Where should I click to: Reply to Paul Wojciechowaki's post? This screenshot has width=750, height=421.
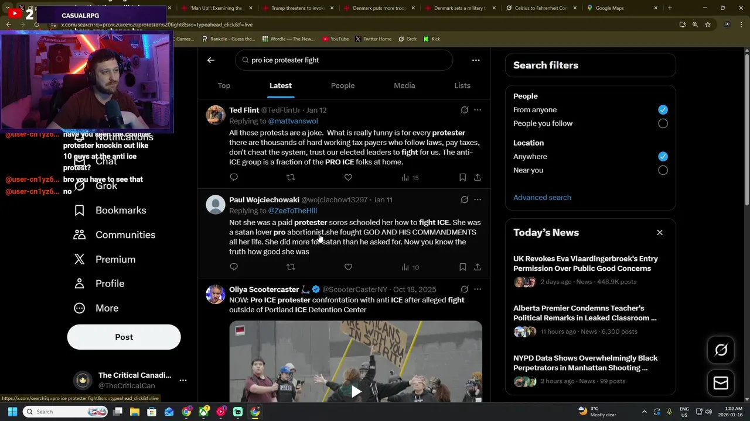pos(234,267)
